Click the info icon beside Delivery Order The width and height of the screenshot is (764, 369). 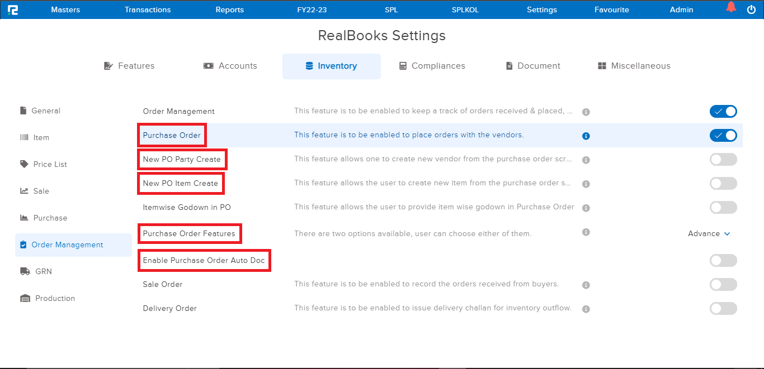point(586,308)
